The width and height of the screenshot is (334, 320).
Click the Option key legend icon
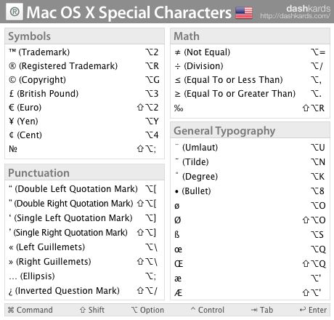[134, 310]
